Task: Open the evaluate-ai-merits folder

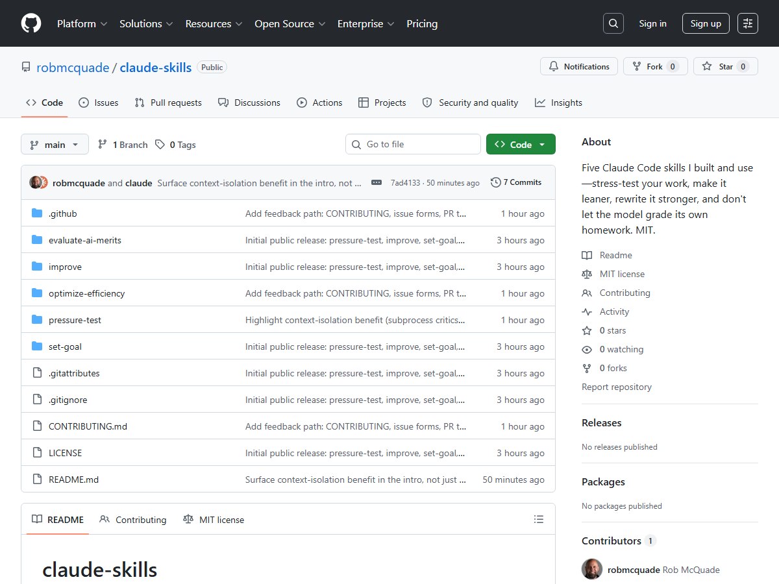Action: [x=85, y=240]
